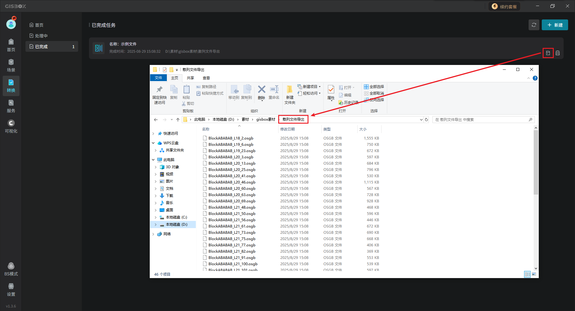Click the file list vertical scrollbar
Image resolution: width=575 pixels, height=311 pixels.
click(x=536, y=162)
